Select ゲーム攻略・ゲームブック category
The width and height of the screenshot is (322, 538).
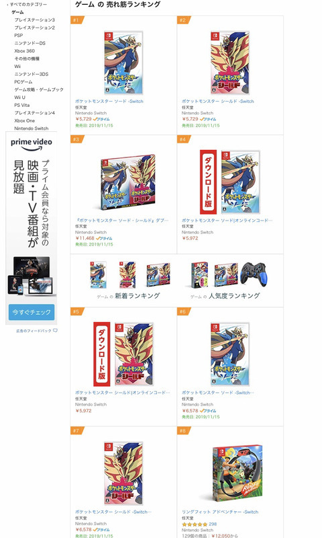pyautogui.click(x=39, y=89)
